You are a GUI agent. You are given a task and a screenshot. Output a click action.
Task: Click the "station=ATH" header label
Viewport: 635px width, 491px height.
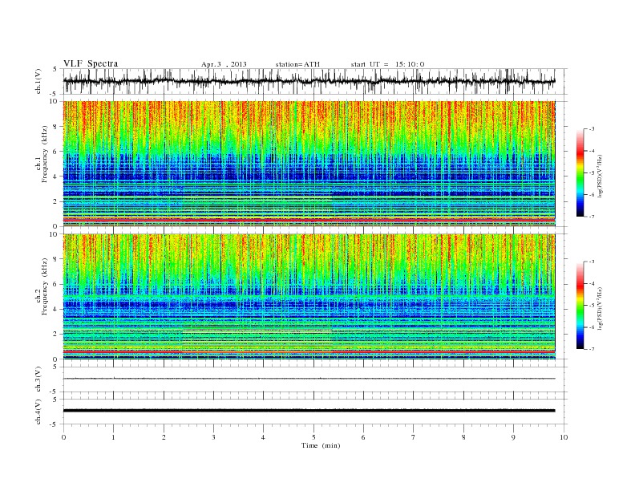[x=297, y=64]
